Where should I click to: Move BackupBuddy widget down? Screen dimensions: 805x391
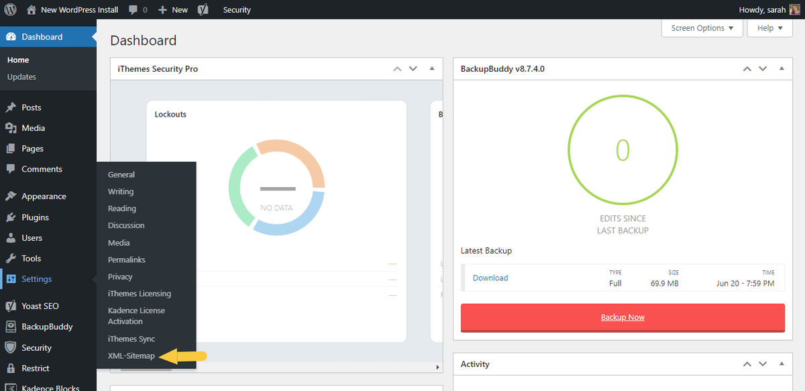[x=763, y=68]
